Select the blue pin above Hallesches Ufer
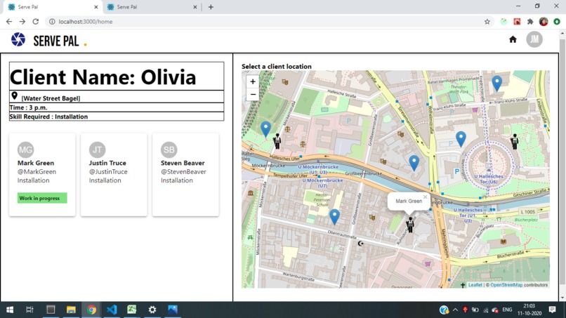Image resolution: width=566 pixels, height=318 pixels. (x=265, y=130)
